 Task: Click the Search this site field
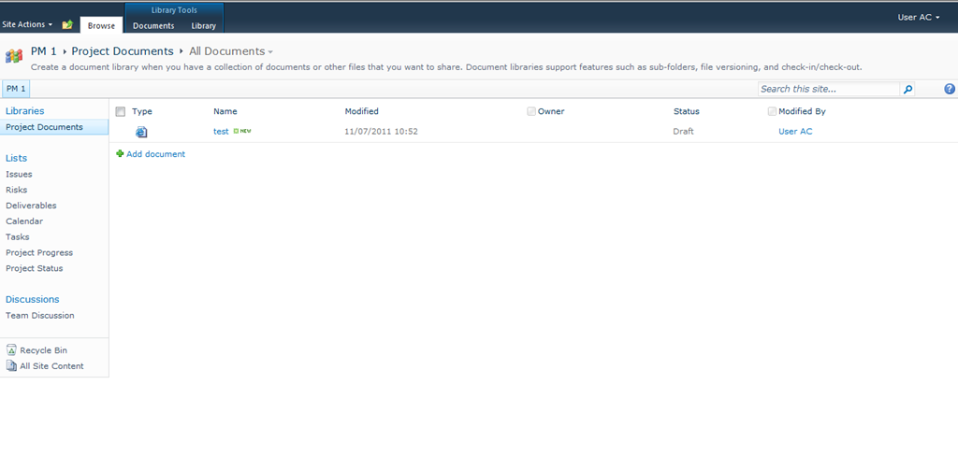click(x=828, y=89)
